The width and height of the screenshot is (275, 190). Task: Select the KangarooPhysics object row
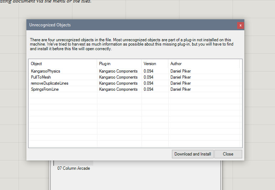click(x=135, y=71)
